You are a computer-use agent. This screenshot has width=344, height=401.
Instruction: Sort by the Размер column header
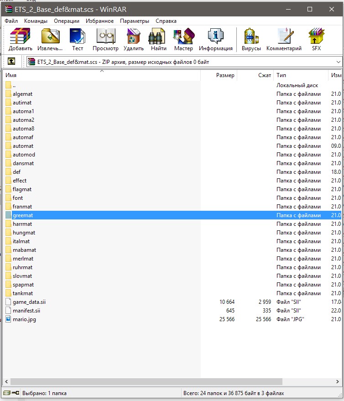pyautogui.click(x=219, y=75)
